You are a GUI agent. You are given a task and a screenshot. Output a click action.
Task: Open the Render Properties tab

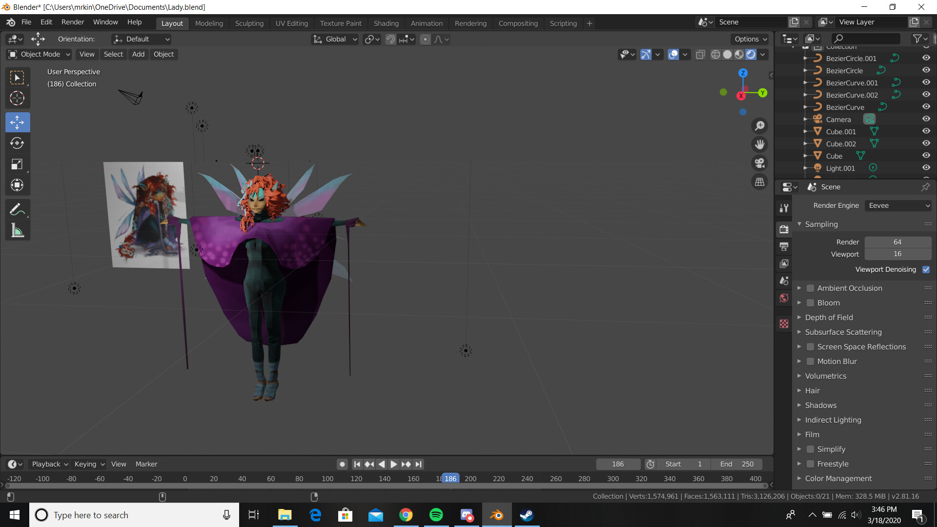[x=784, y=229]
